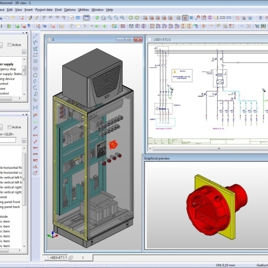
Task: Minimize the 3D view window 1
Action: click(x=120, y=40)
